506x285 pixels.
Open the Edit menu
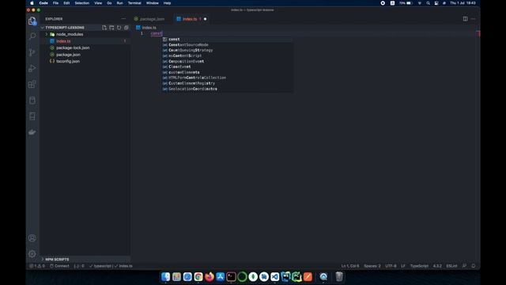click(66, 3)
